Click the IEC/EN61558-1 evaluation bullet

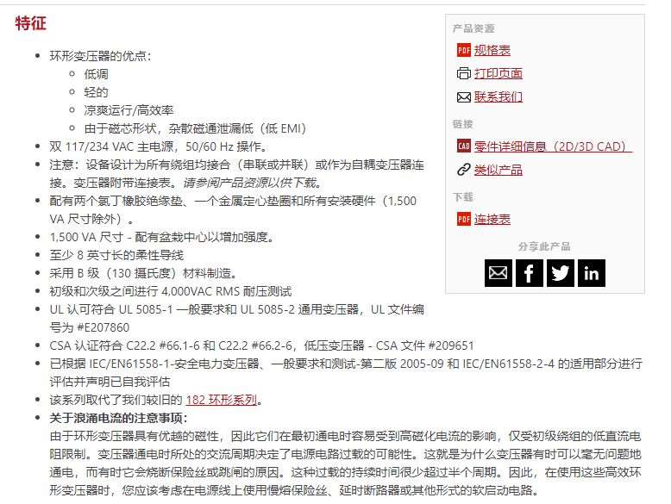point(346,372)
